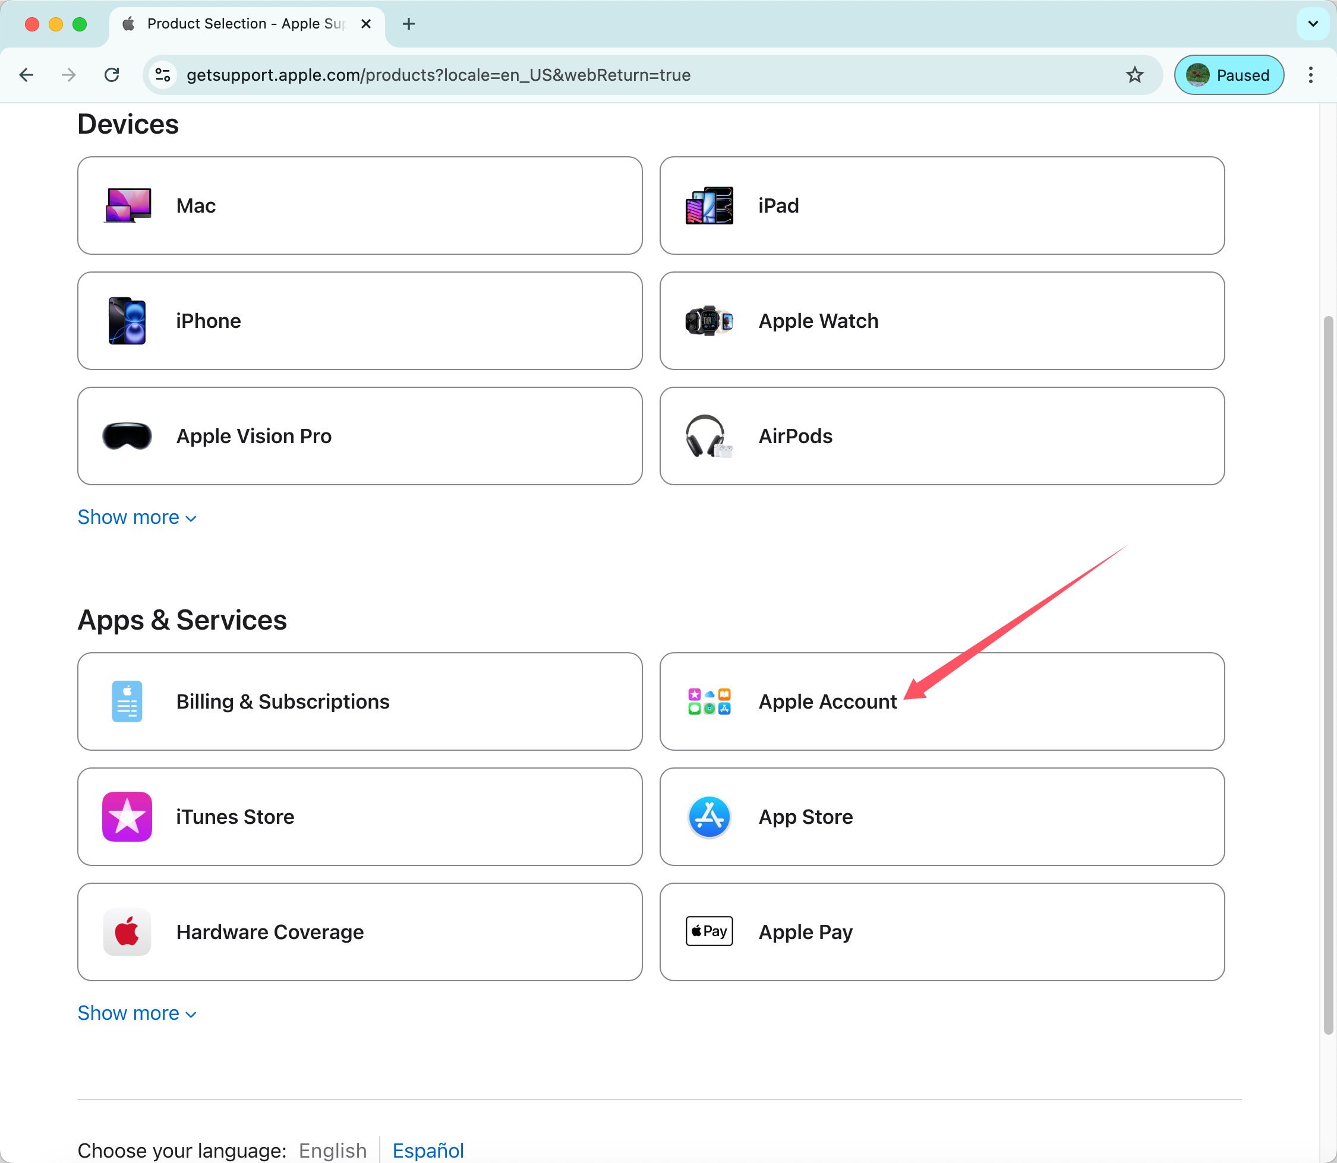Pick the Apple Watch icon

point(709,321)
